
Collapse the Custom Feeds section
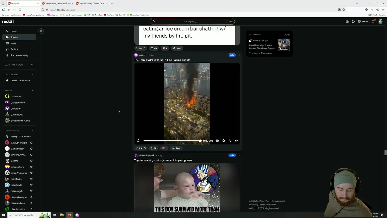click(32, 74)
